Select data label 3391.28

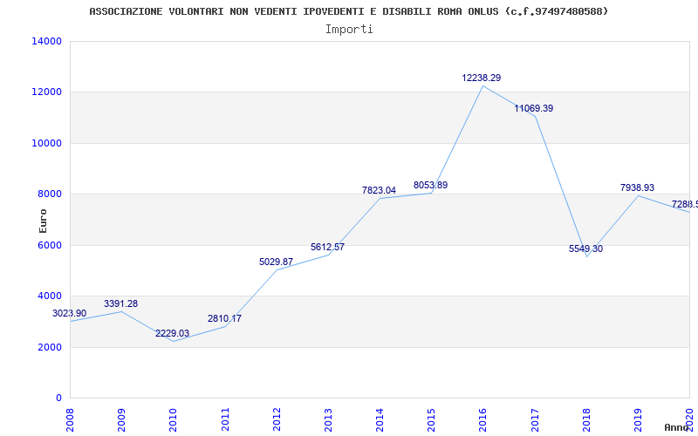[121, 303]
